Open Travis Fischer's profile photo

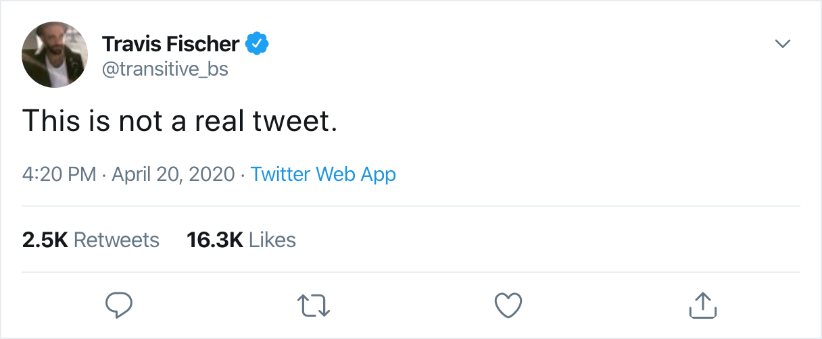(x=55, y=54)
